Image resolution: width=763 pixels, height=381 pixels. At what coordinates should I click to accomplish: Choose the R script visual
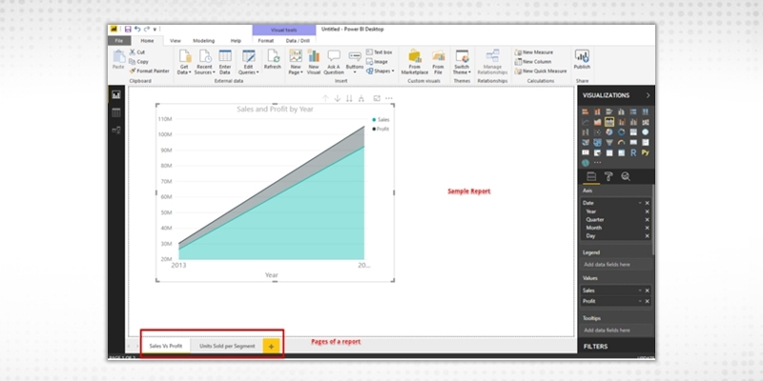click(633, 152)
